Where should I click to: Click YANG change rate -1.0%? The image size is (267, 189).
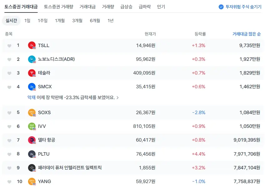pos(199,182)
